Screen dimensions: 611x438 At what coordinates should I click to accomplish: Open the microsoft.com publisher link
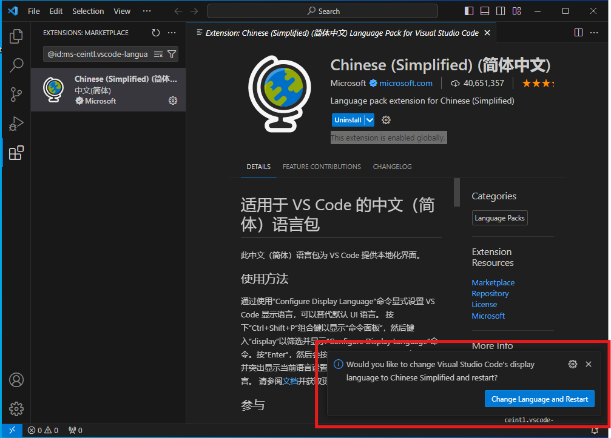pyautogui.click(x=406, y=83)
